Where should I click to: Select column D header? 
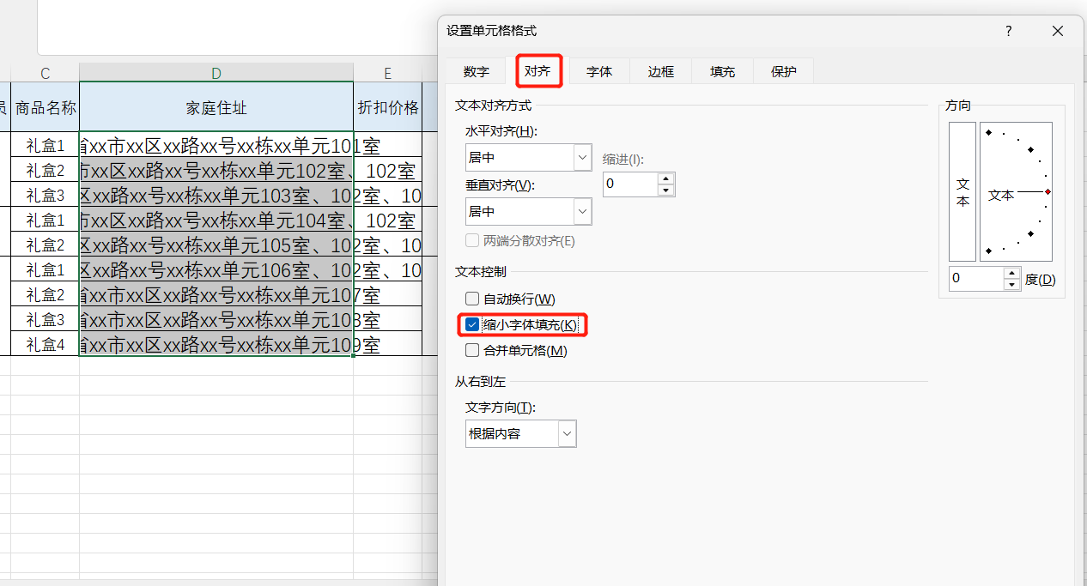pos(216,73)
